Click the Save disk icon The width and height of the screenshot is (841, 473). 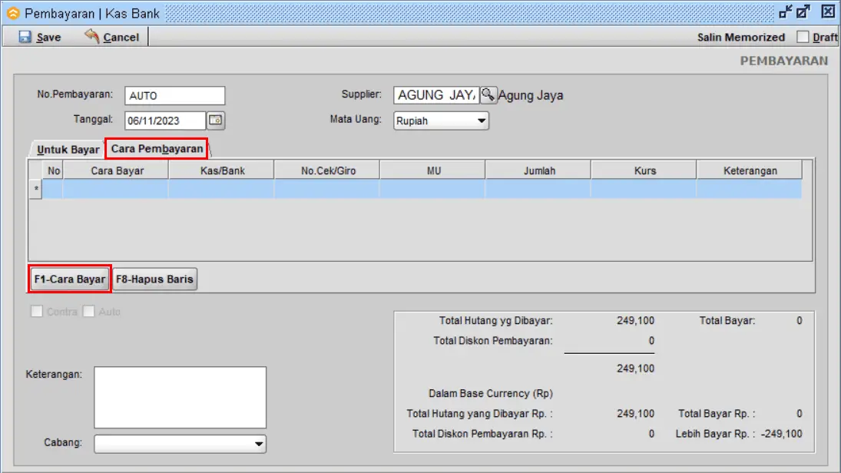(x=25, y=36)
